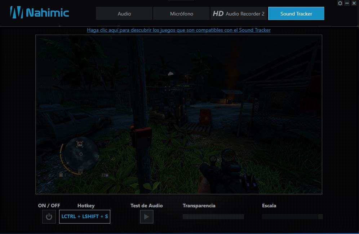
Task: Click the LCTRL + LSHIFT + S hotkey field
Action: pyautogui.click(x=84, y=217)
